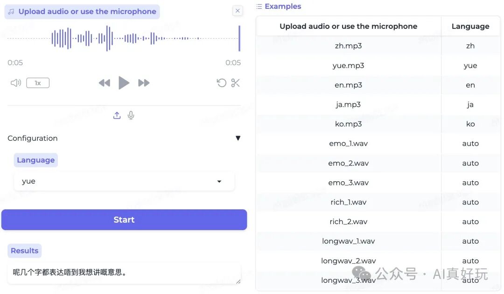Click the Results label

point(24,251)
